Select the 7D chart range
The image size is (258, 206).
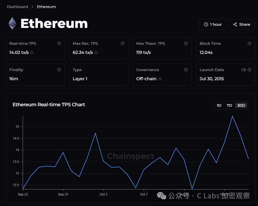tap(229, 105)
